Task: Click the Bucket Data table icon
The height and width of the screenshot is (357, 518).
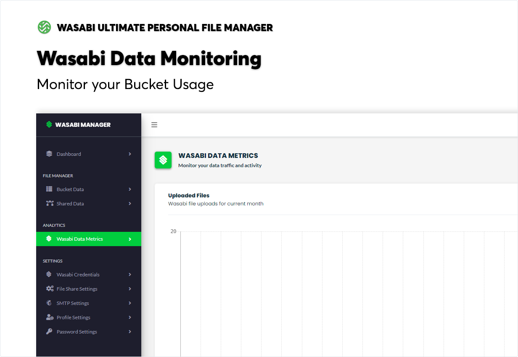Action: point(49,189)
